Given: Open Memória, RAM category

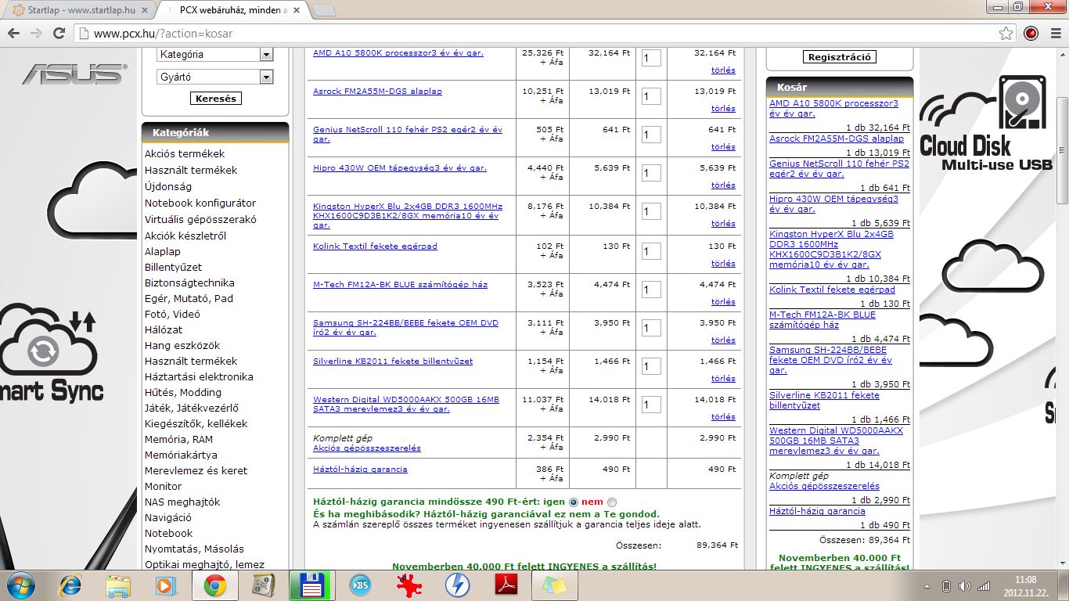Looking at the screenshot, I should coord(178,439).
